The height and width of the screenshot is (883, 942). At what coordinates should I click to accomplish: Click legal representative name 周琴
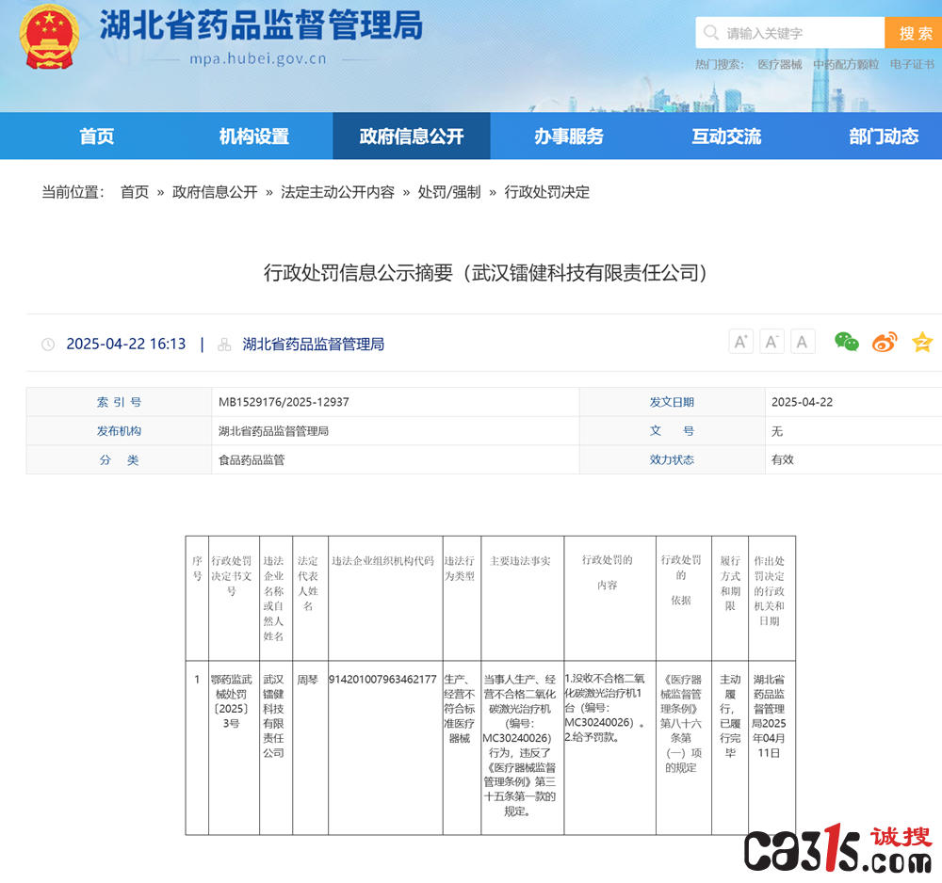click(x=308, y=680)
